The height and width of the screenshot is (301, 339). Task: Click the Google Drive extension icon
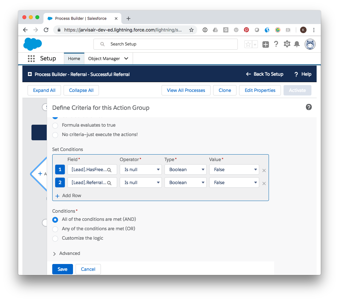click(215, 30)
